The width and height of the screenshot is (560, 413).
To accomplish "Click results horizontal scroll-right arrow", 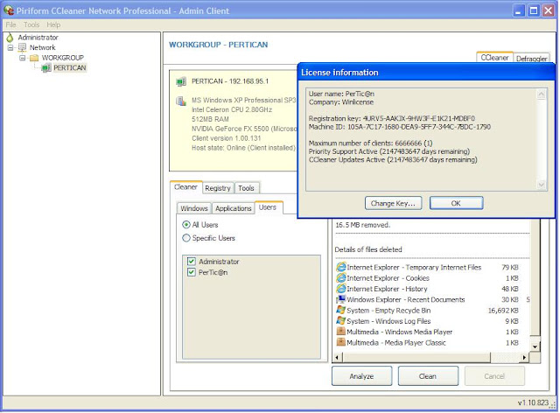I will coord(524,357).
